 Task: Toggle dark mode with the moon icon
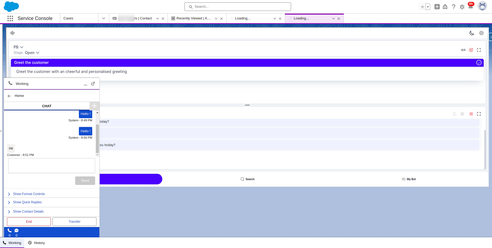pyautogui.click(x=472, y=33)
